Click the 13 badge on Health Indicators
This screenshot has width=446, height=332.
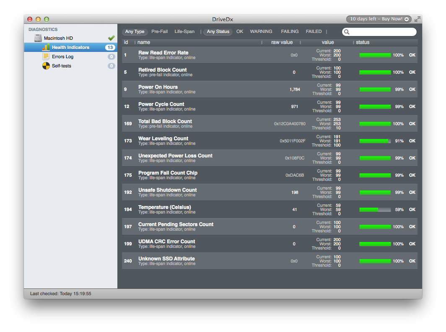pyautogui.click(x=110, y=47)
